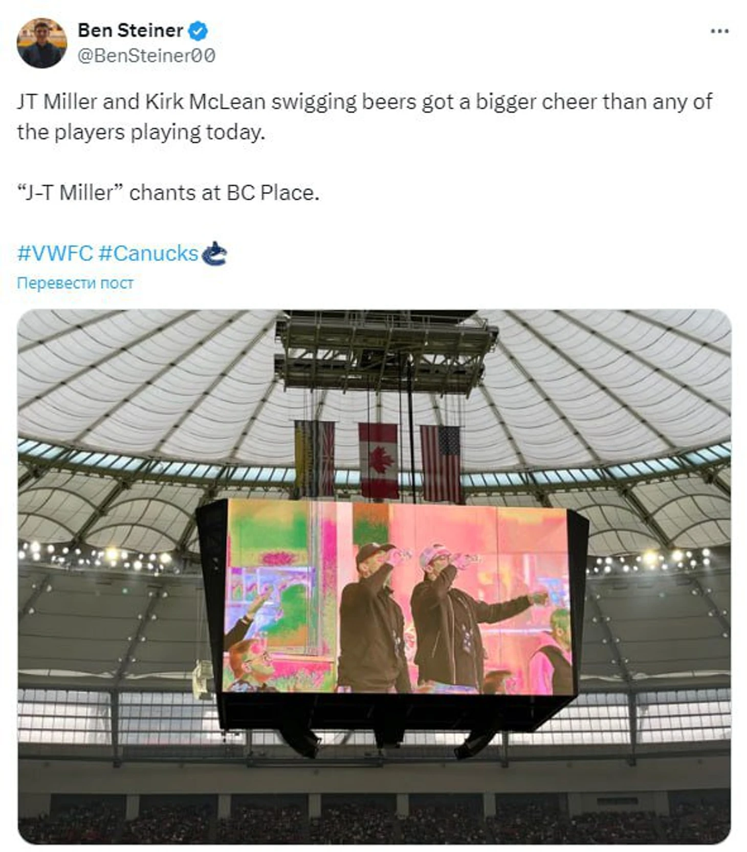Image resolution: width=747 pixels, height=852 pixels.
Task: Open the attached BC Place stadium photo
Action: pos(374,577)
